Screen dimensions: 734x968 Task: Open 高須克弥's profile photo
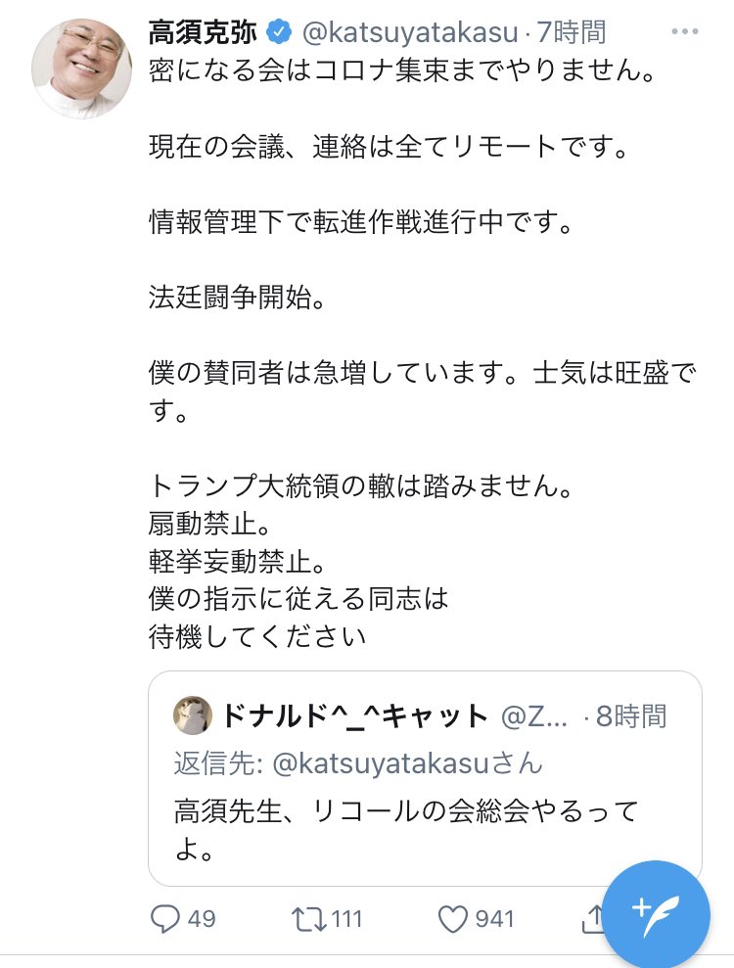(81, 67)
